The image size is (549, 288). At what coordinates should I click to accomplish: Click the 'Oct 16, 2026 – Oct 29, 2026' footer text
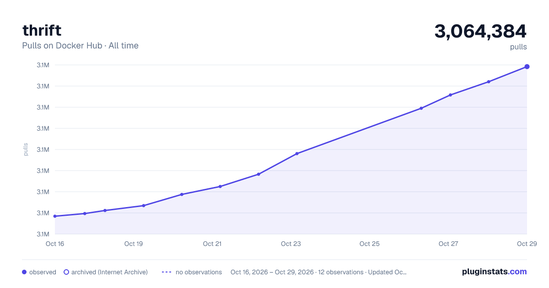pos(272,272)
